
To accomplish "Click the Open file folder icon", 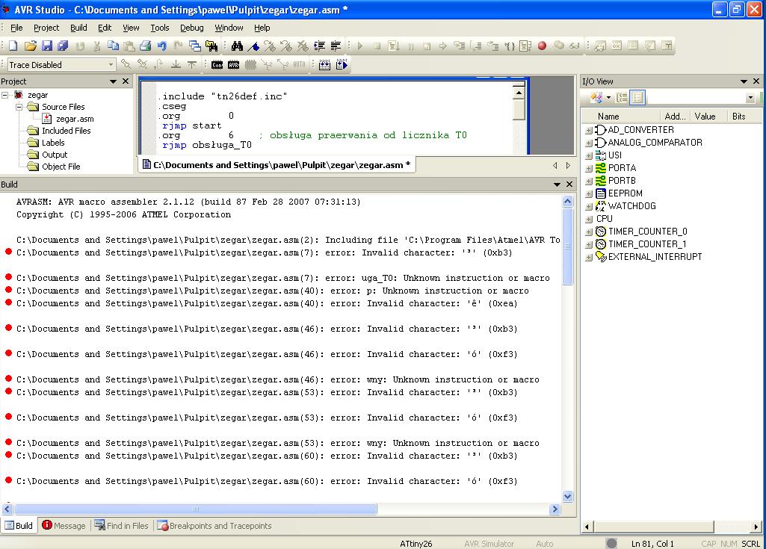I will tap(31, 46).
